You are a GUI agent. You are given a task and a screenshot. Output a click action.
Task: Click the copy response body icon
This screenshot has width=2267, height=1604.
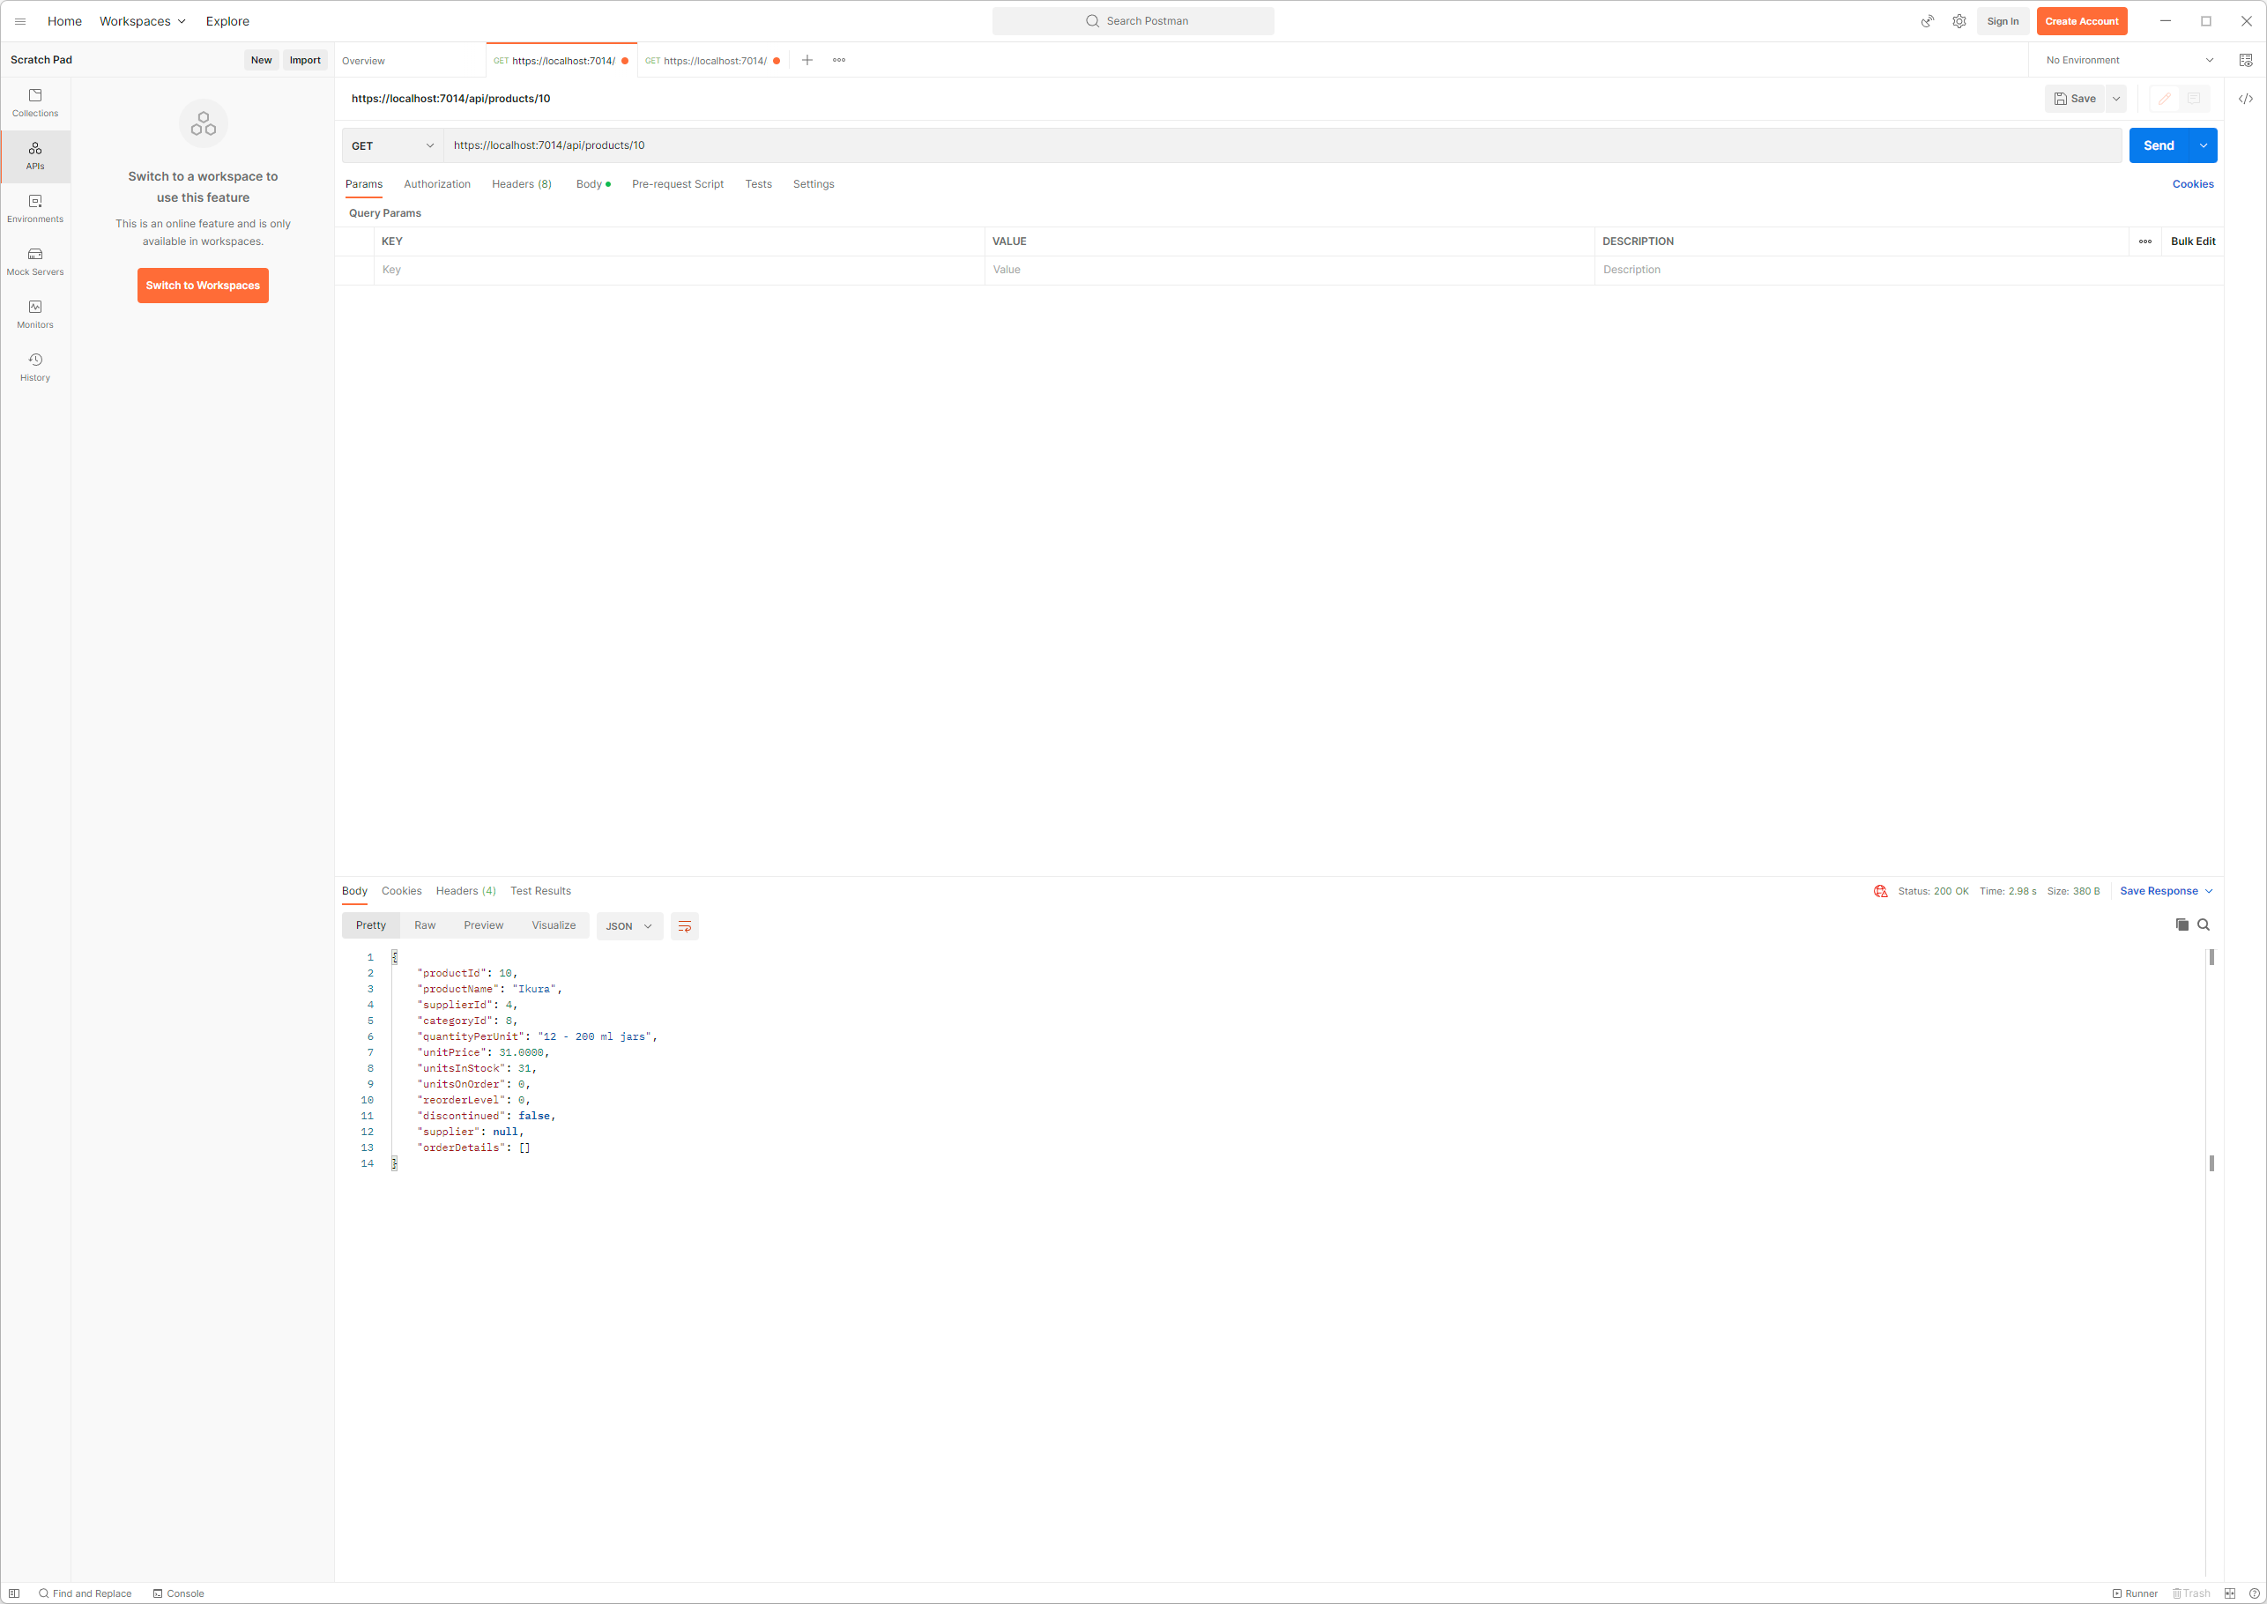click(2181, 925)
